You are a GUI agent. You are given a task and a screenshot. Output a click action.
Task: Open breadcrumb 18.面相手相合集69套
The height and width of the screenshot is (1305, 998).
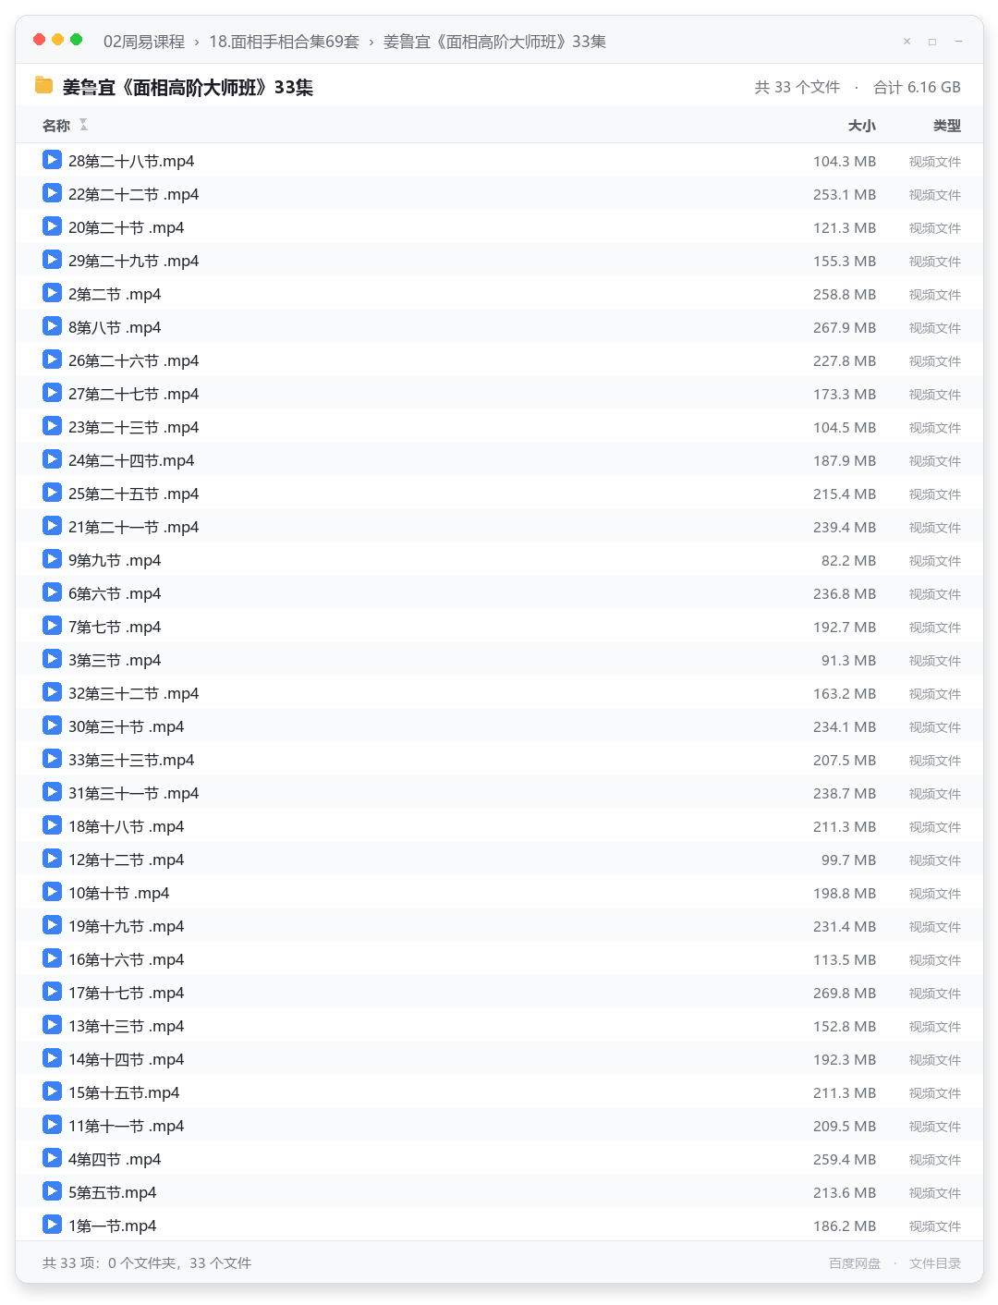[x=284, y=42]
